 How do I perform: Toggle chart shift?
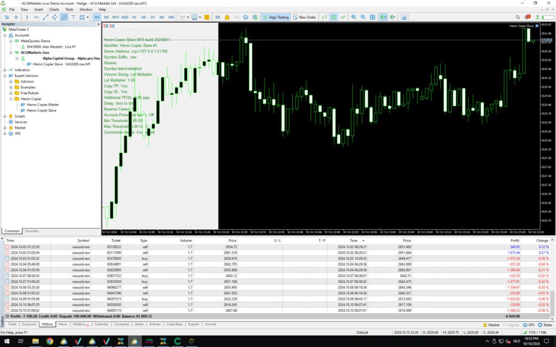[392, 17]
